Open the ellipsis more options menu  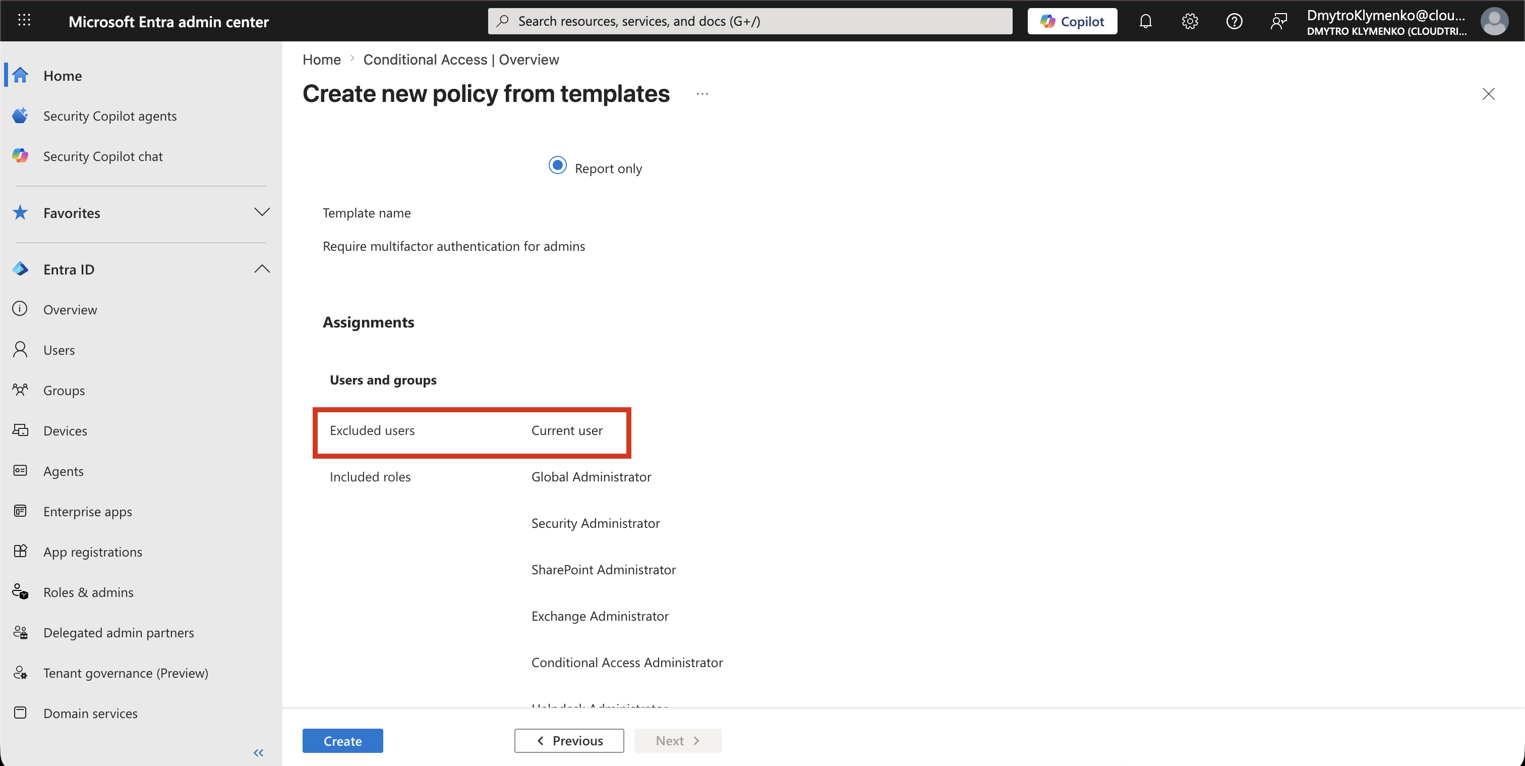point(702,93)
